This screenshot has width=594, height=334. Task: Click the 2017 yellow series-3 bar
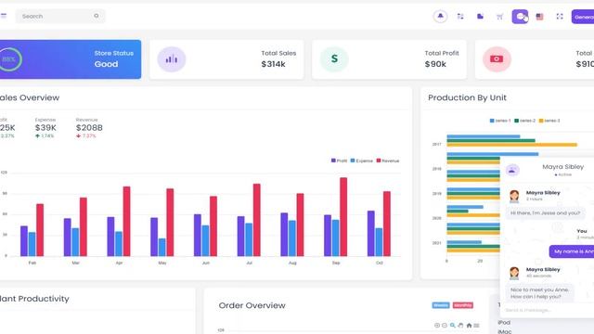coord(511,145)
